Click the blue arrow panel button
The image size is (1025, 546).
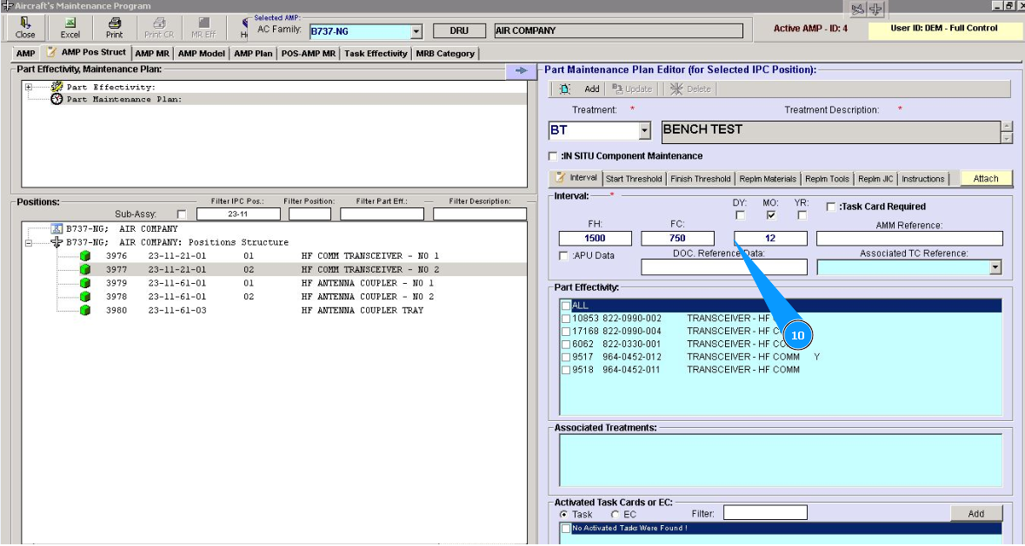[521, 71]
